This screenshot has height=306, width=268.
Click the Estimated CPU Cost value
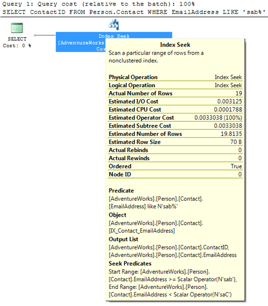[x=228, y=109]
